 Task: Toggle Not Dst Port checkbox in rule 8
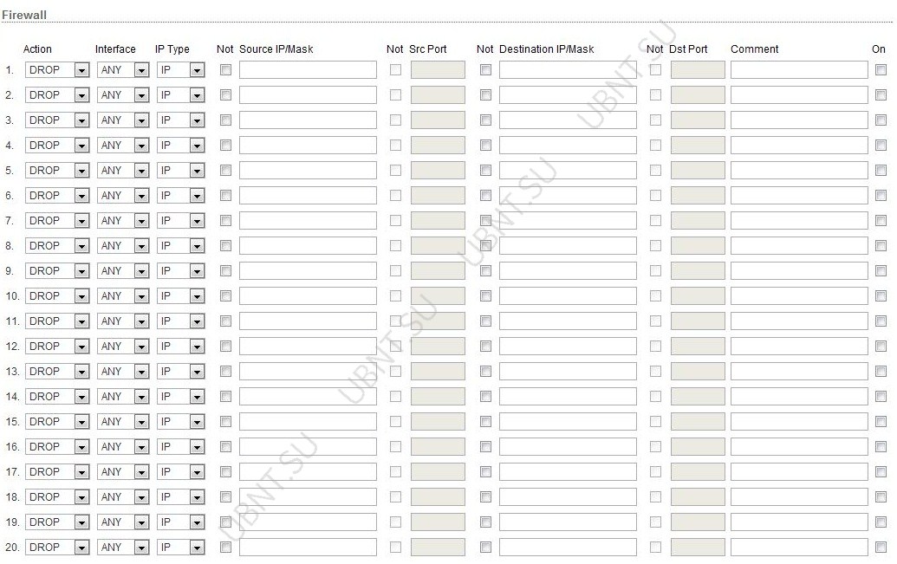point(655,245)
